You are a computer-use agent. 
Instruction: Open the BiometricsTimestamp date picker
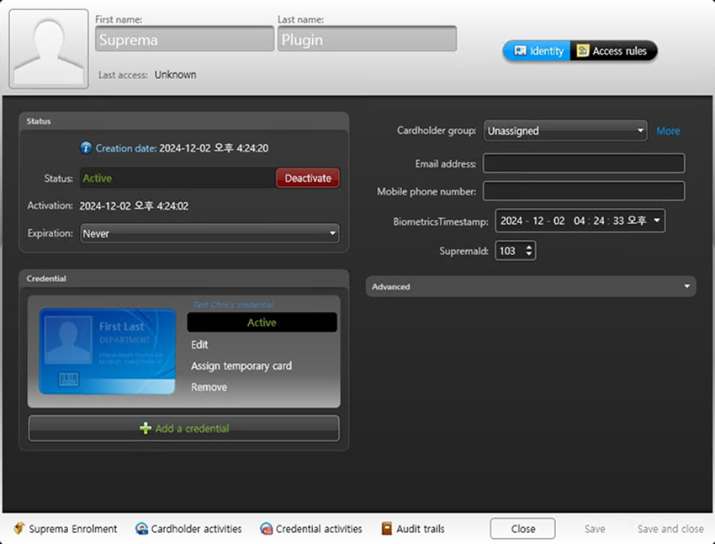(656, 221)
